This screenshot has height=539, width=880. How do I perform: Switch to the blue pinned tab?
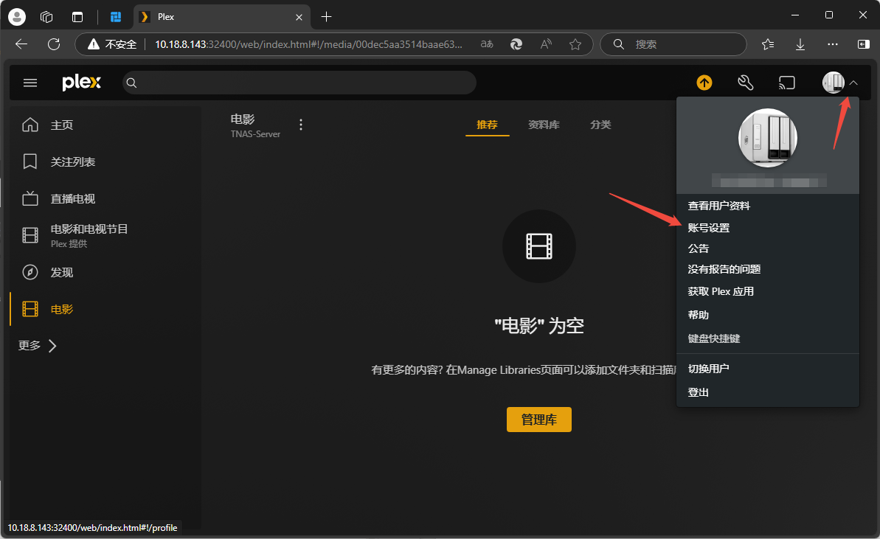(x=116, y=17)
